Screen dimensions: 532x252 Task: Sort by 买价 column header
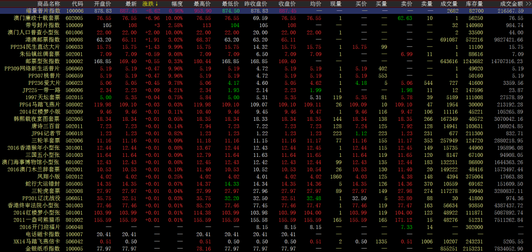click(361, 4)
